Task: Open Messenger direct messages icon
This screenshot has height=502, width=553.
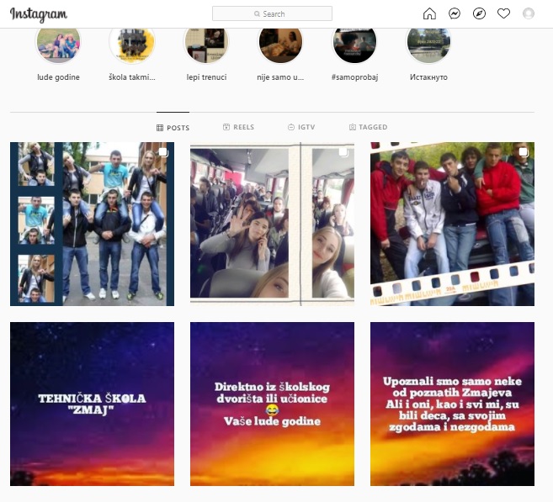Action: pos(455,13)
